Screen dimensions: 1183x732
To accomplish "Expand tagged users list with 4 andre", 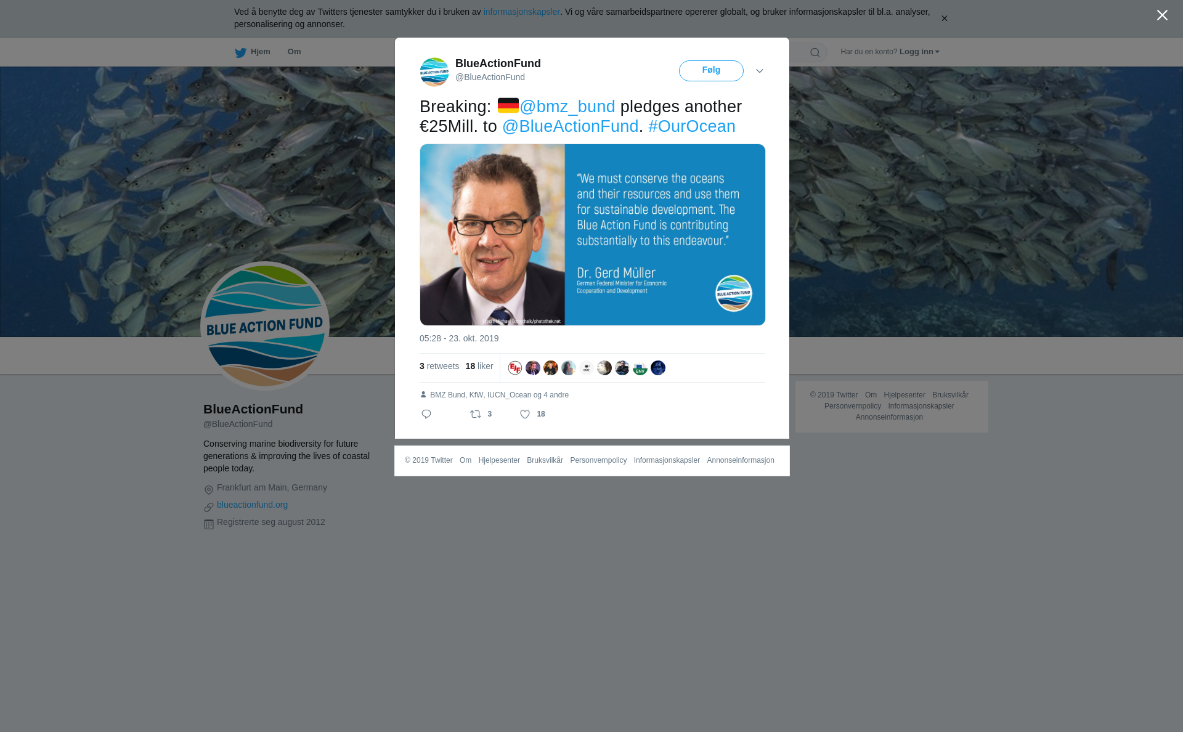I will coord(556,395).
